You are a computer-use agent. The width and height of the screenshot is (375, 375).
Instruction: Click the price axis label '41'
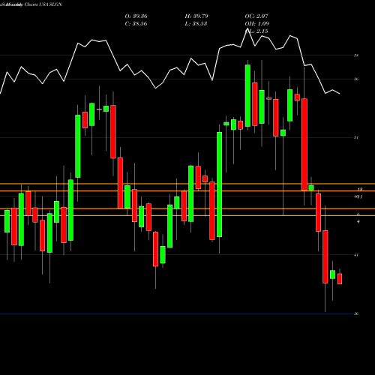click(356, 255)
